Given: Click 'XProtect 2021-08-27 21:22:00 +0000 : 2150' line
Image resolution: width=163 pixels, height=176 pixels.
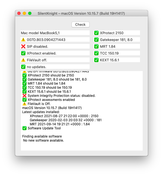Looking at the screenshot, I should (64, 116).
